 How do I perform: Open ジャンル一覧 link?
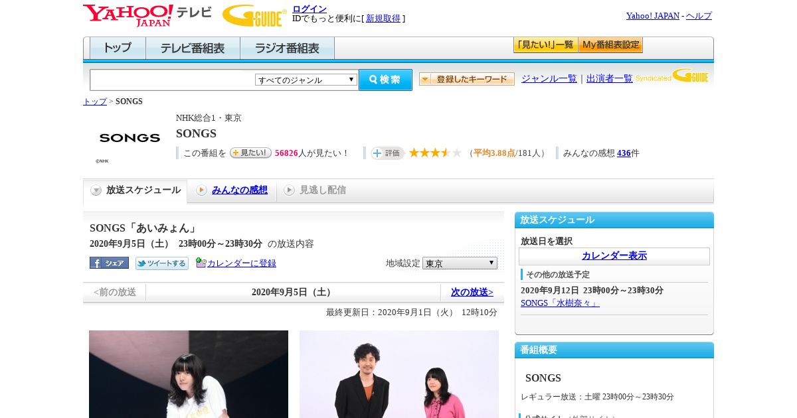point(549,79)
